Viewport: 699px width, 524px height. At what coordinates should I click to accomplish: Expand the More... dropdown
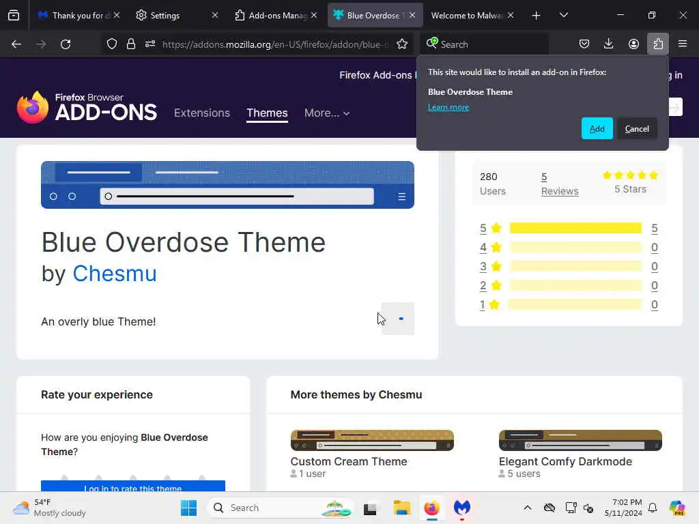click(327, 113)
